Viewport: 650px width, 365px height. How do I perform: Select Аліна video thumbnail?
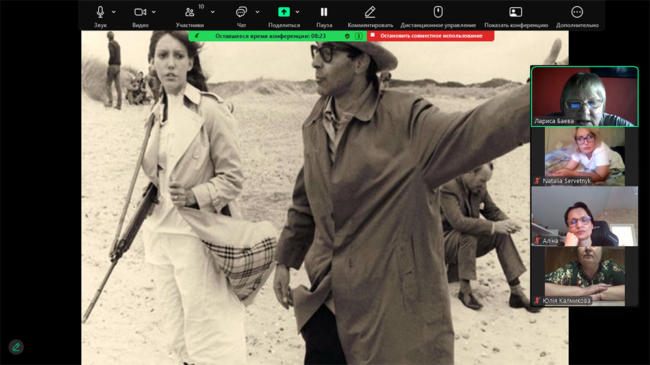(x=584, y=216)
